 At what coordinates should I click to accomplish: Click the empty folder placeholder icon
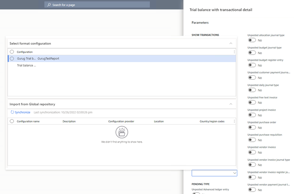tap(122, 132)
